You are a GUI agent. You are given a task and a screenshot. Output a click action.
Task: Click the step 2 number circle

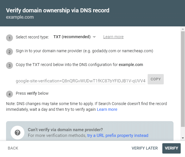click(9, 52)
